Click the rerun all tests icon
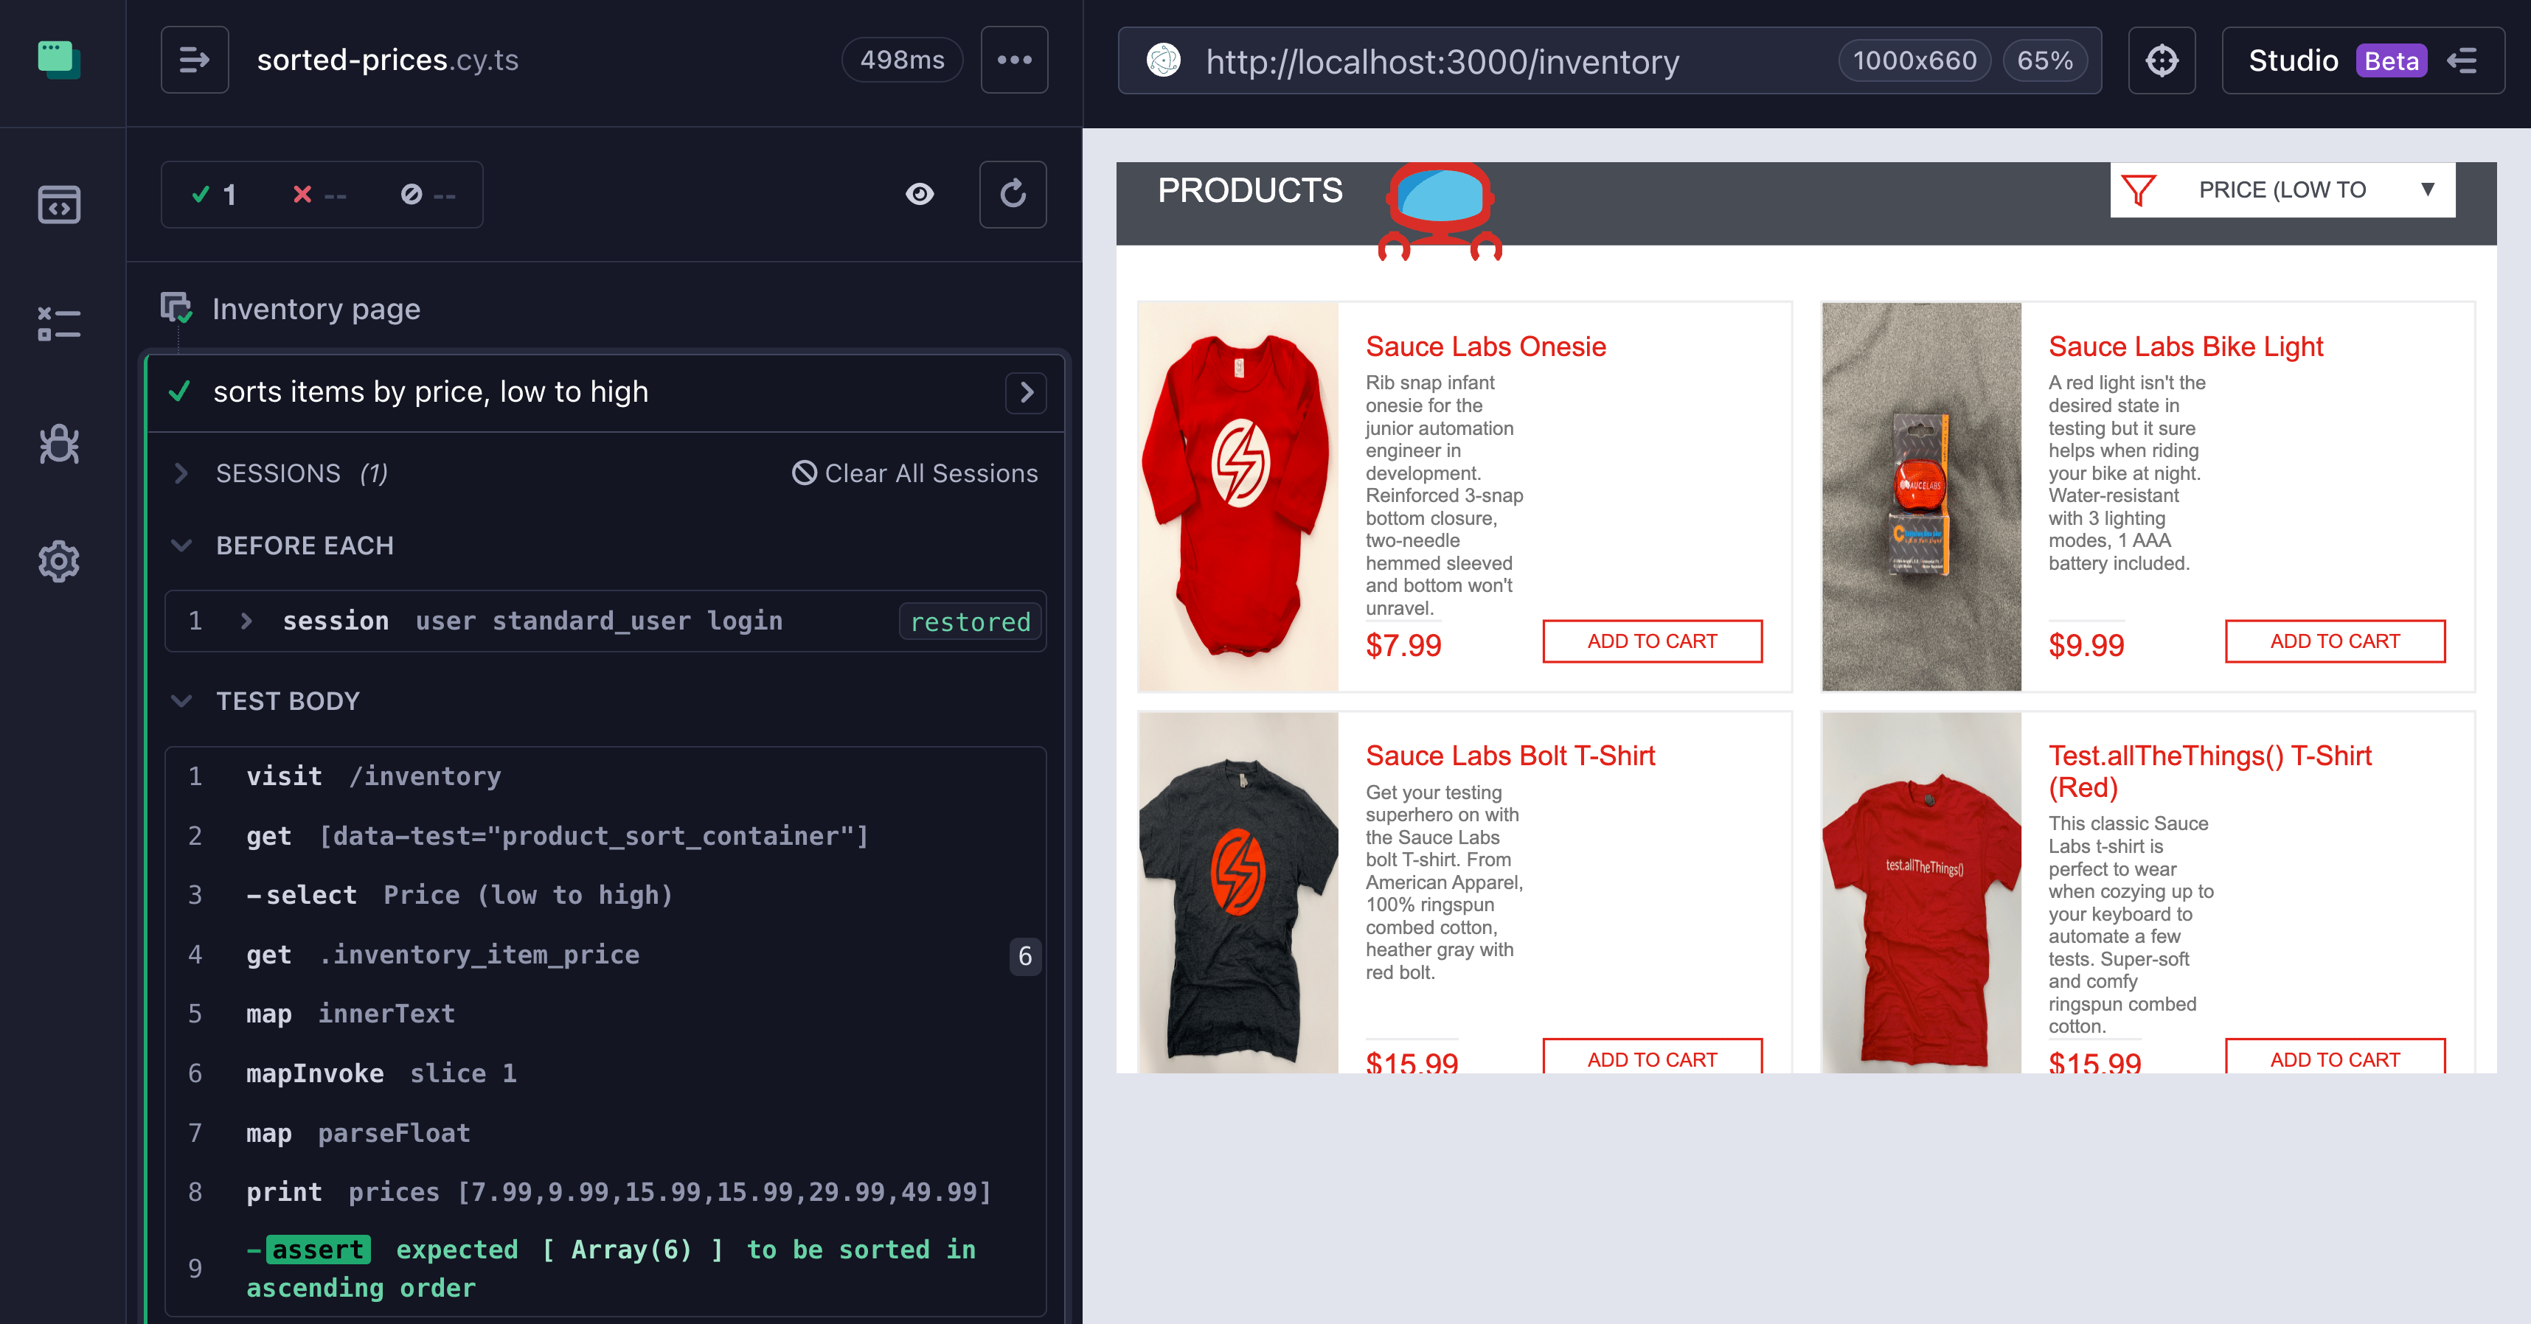 1013,195
